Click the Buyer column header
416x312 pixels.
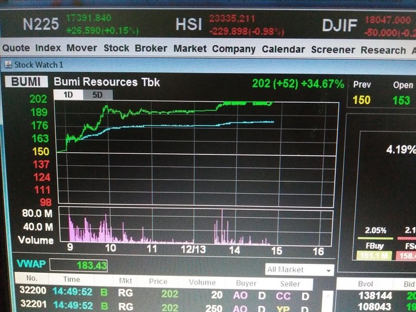[x=246, y=283]
